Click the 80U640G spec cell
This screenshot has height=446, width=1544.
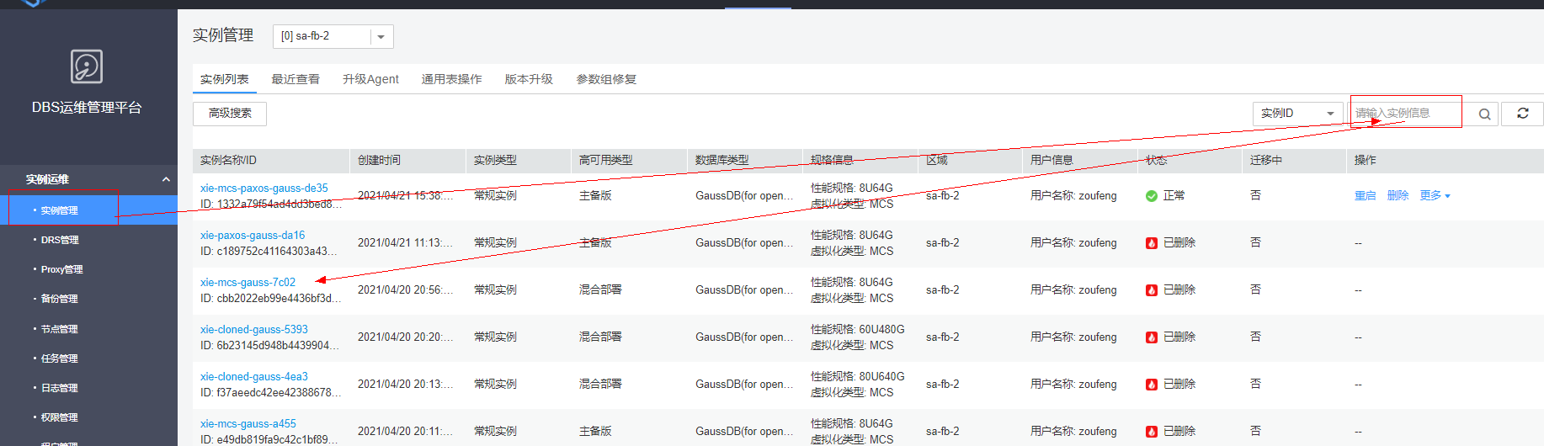pyautogui.click(x=857, y=376)
